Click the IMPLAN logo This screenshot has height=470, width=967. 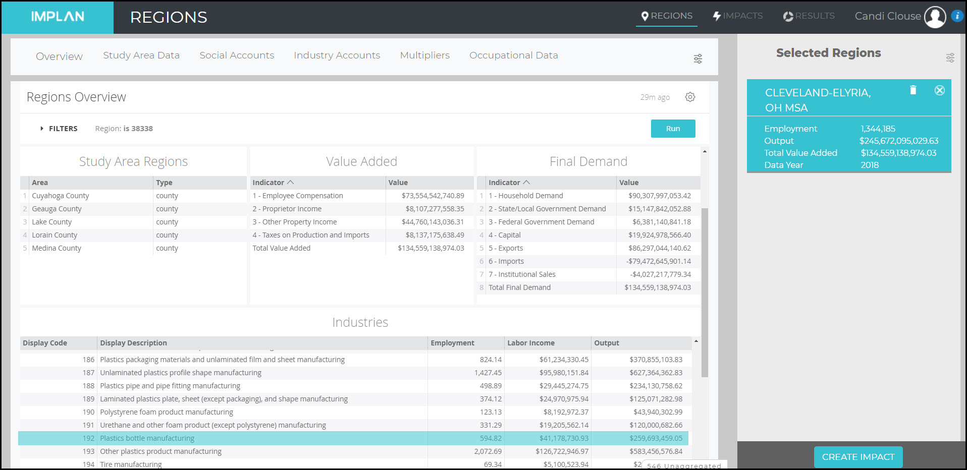click(58, 17)
